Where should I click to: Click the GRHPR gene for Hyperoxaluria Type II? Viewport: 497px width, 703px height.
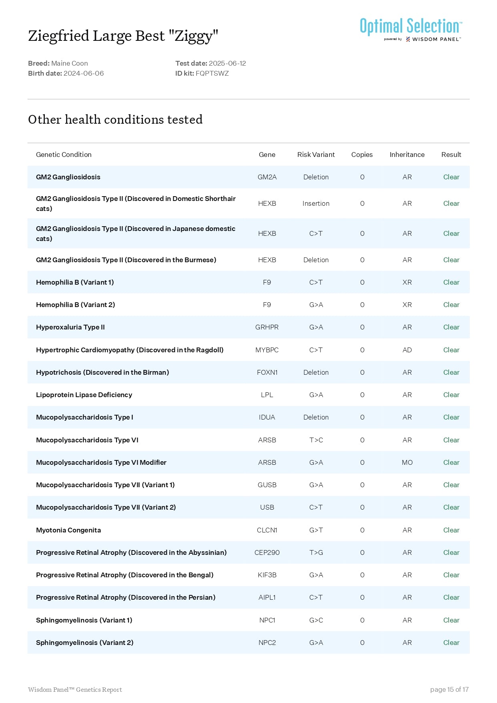[x=267, y=327]
